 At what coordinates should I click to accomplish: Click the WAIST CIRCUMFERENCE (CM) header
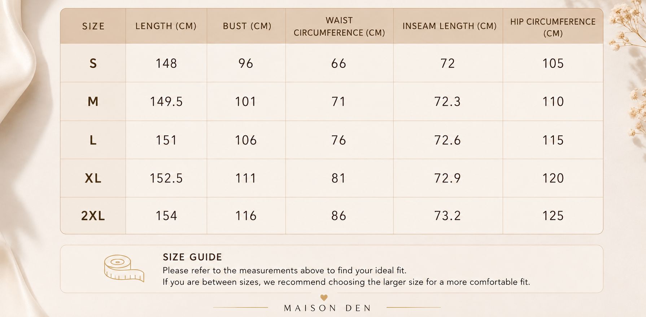(x=339, y=26)
